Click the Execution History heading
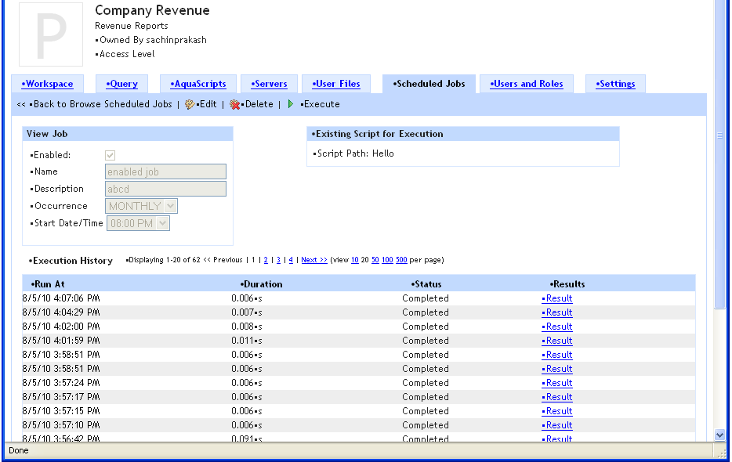Screen dimensions: 732x462 [x=71, y=261]
